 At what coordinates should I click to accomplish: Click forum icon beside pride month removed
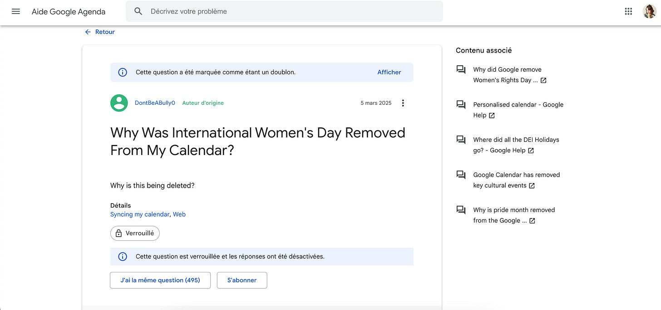[x=461, y=210]
